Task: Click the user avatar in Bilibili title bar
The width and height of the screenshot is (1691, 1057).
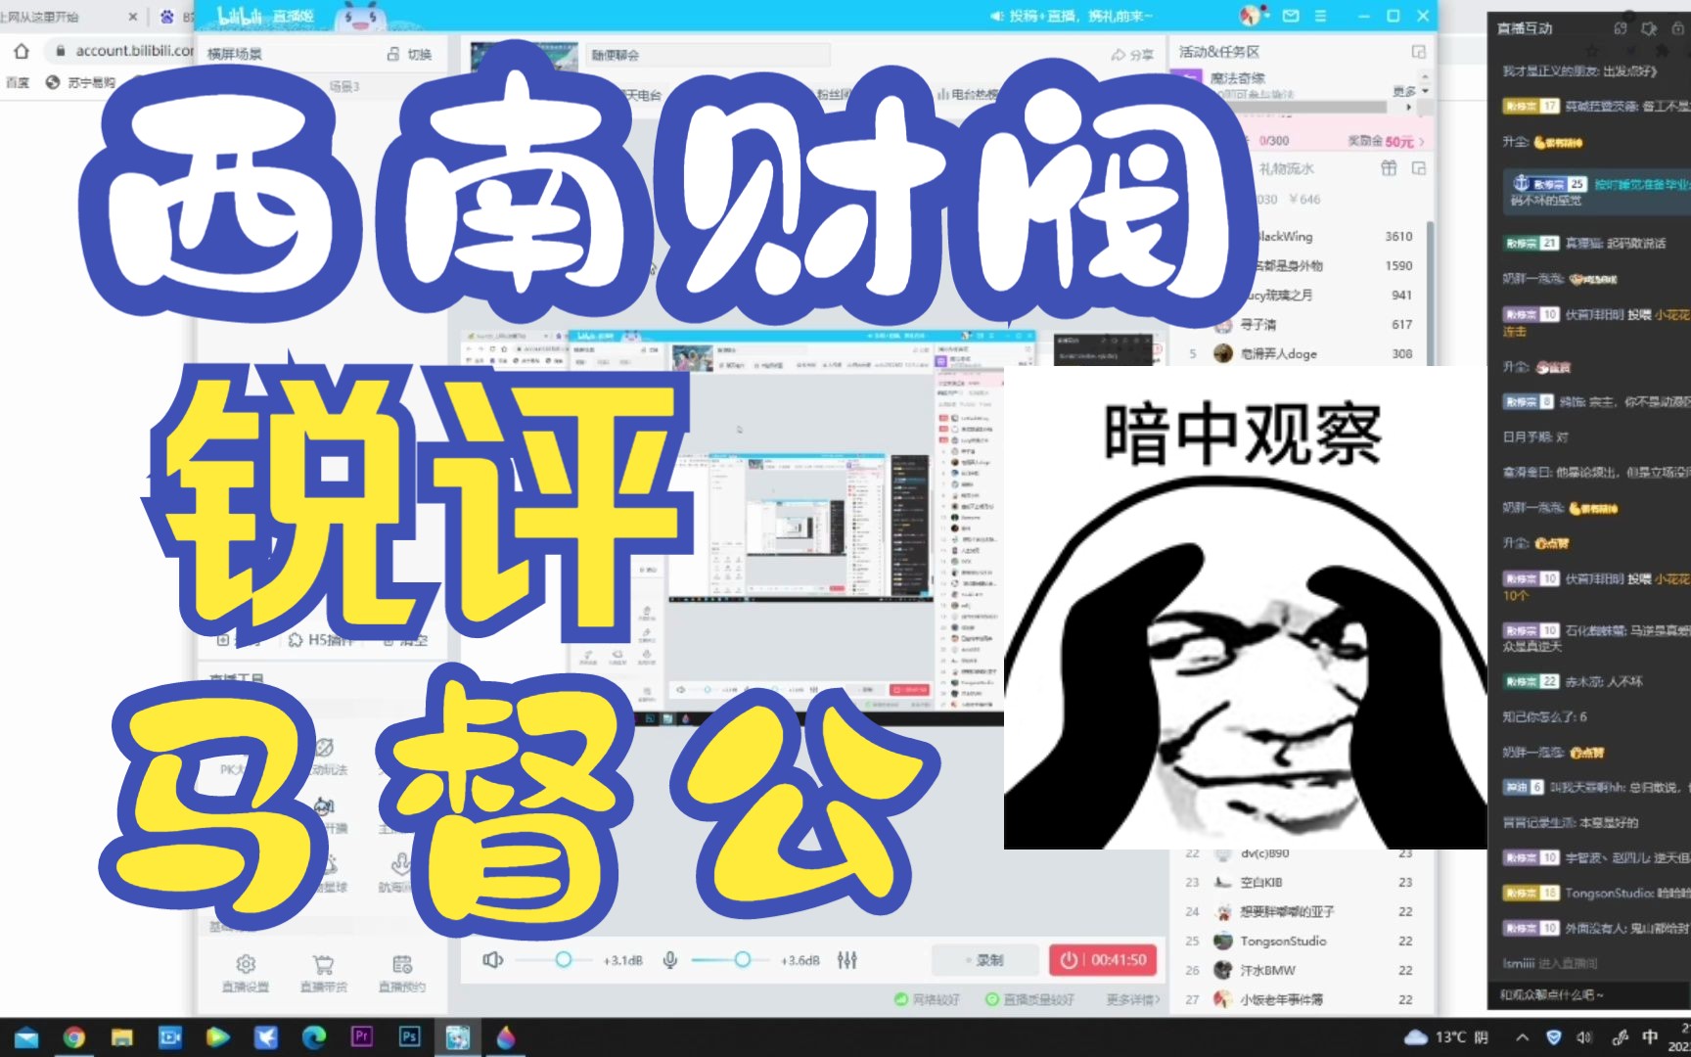Action: tap(1252, 16)
